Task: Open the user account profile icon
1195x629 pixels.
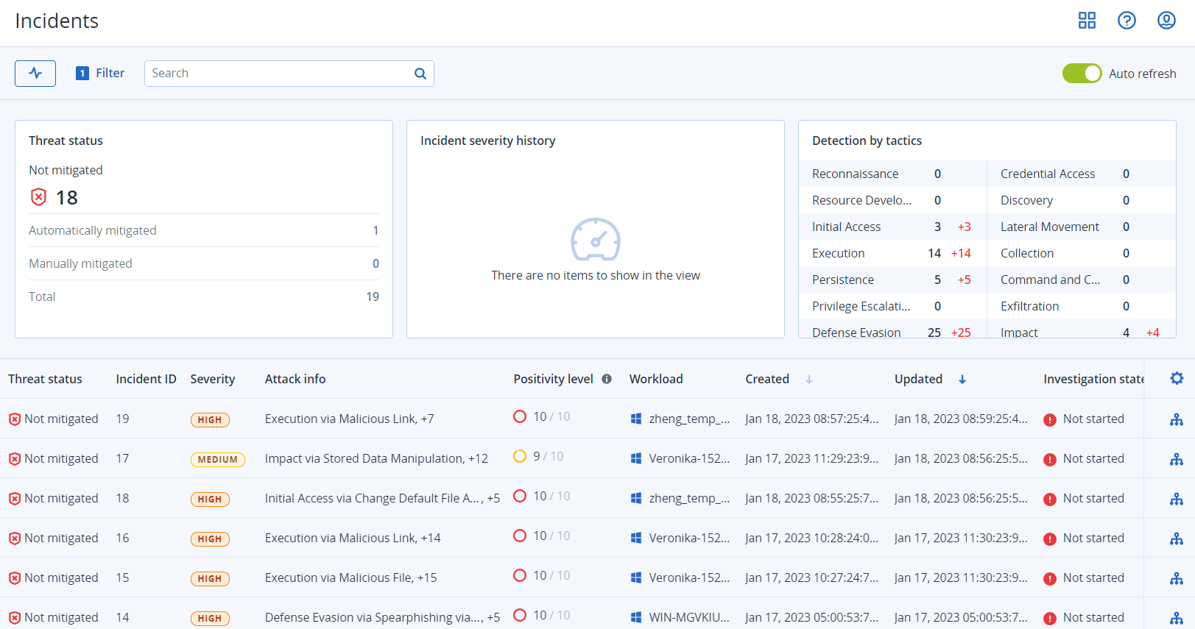Action: point(1166,21)
